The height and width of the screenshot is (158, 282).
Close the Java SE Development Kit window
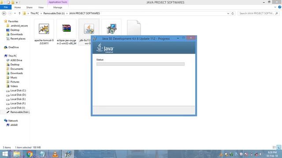[x=191, y=38]
